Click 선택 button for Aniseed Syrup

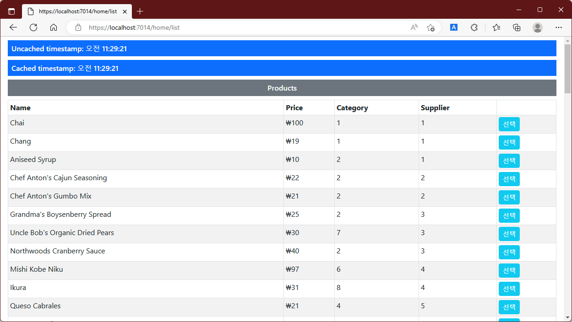509,161
